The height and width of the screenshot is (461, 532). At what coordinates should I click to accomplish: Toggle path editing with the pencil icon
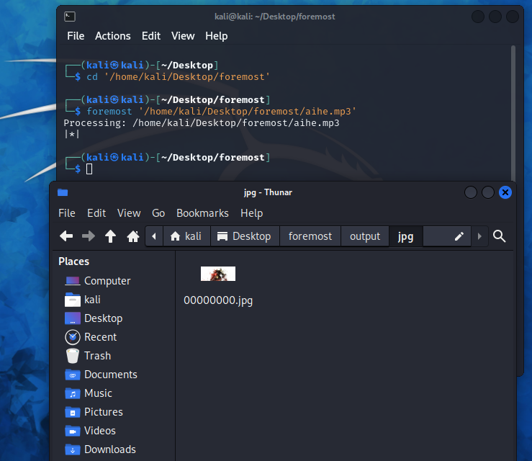tap(459, 236)
